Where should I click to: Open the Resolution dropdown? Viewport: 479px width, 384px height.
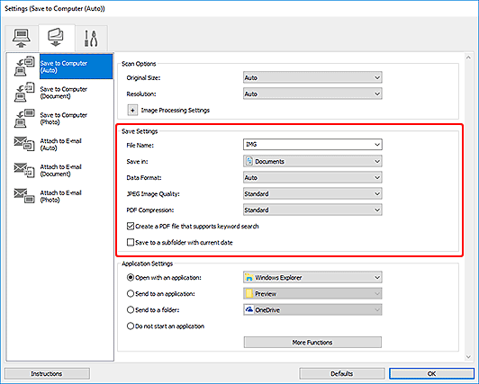(x=312, y=94)
